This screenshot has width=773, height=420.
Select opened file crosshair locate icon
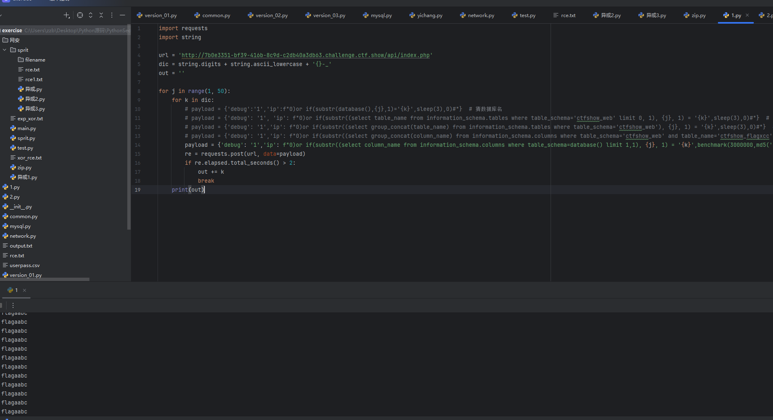point(80,15)
